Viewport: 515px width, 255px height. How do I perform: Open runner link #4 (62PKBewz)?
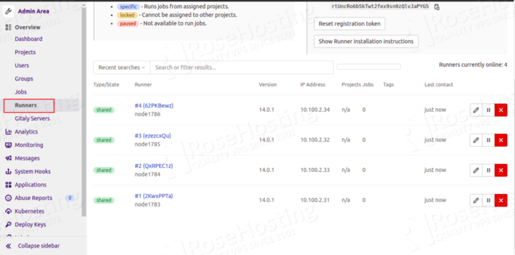(154, 106)
